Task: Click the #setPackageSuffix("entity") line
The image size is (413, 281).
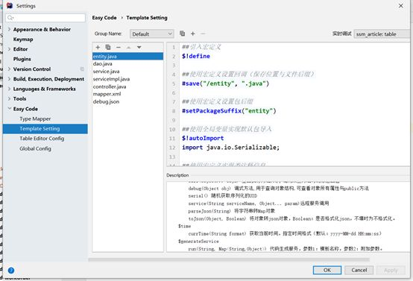Action: (x=229, y=111)
